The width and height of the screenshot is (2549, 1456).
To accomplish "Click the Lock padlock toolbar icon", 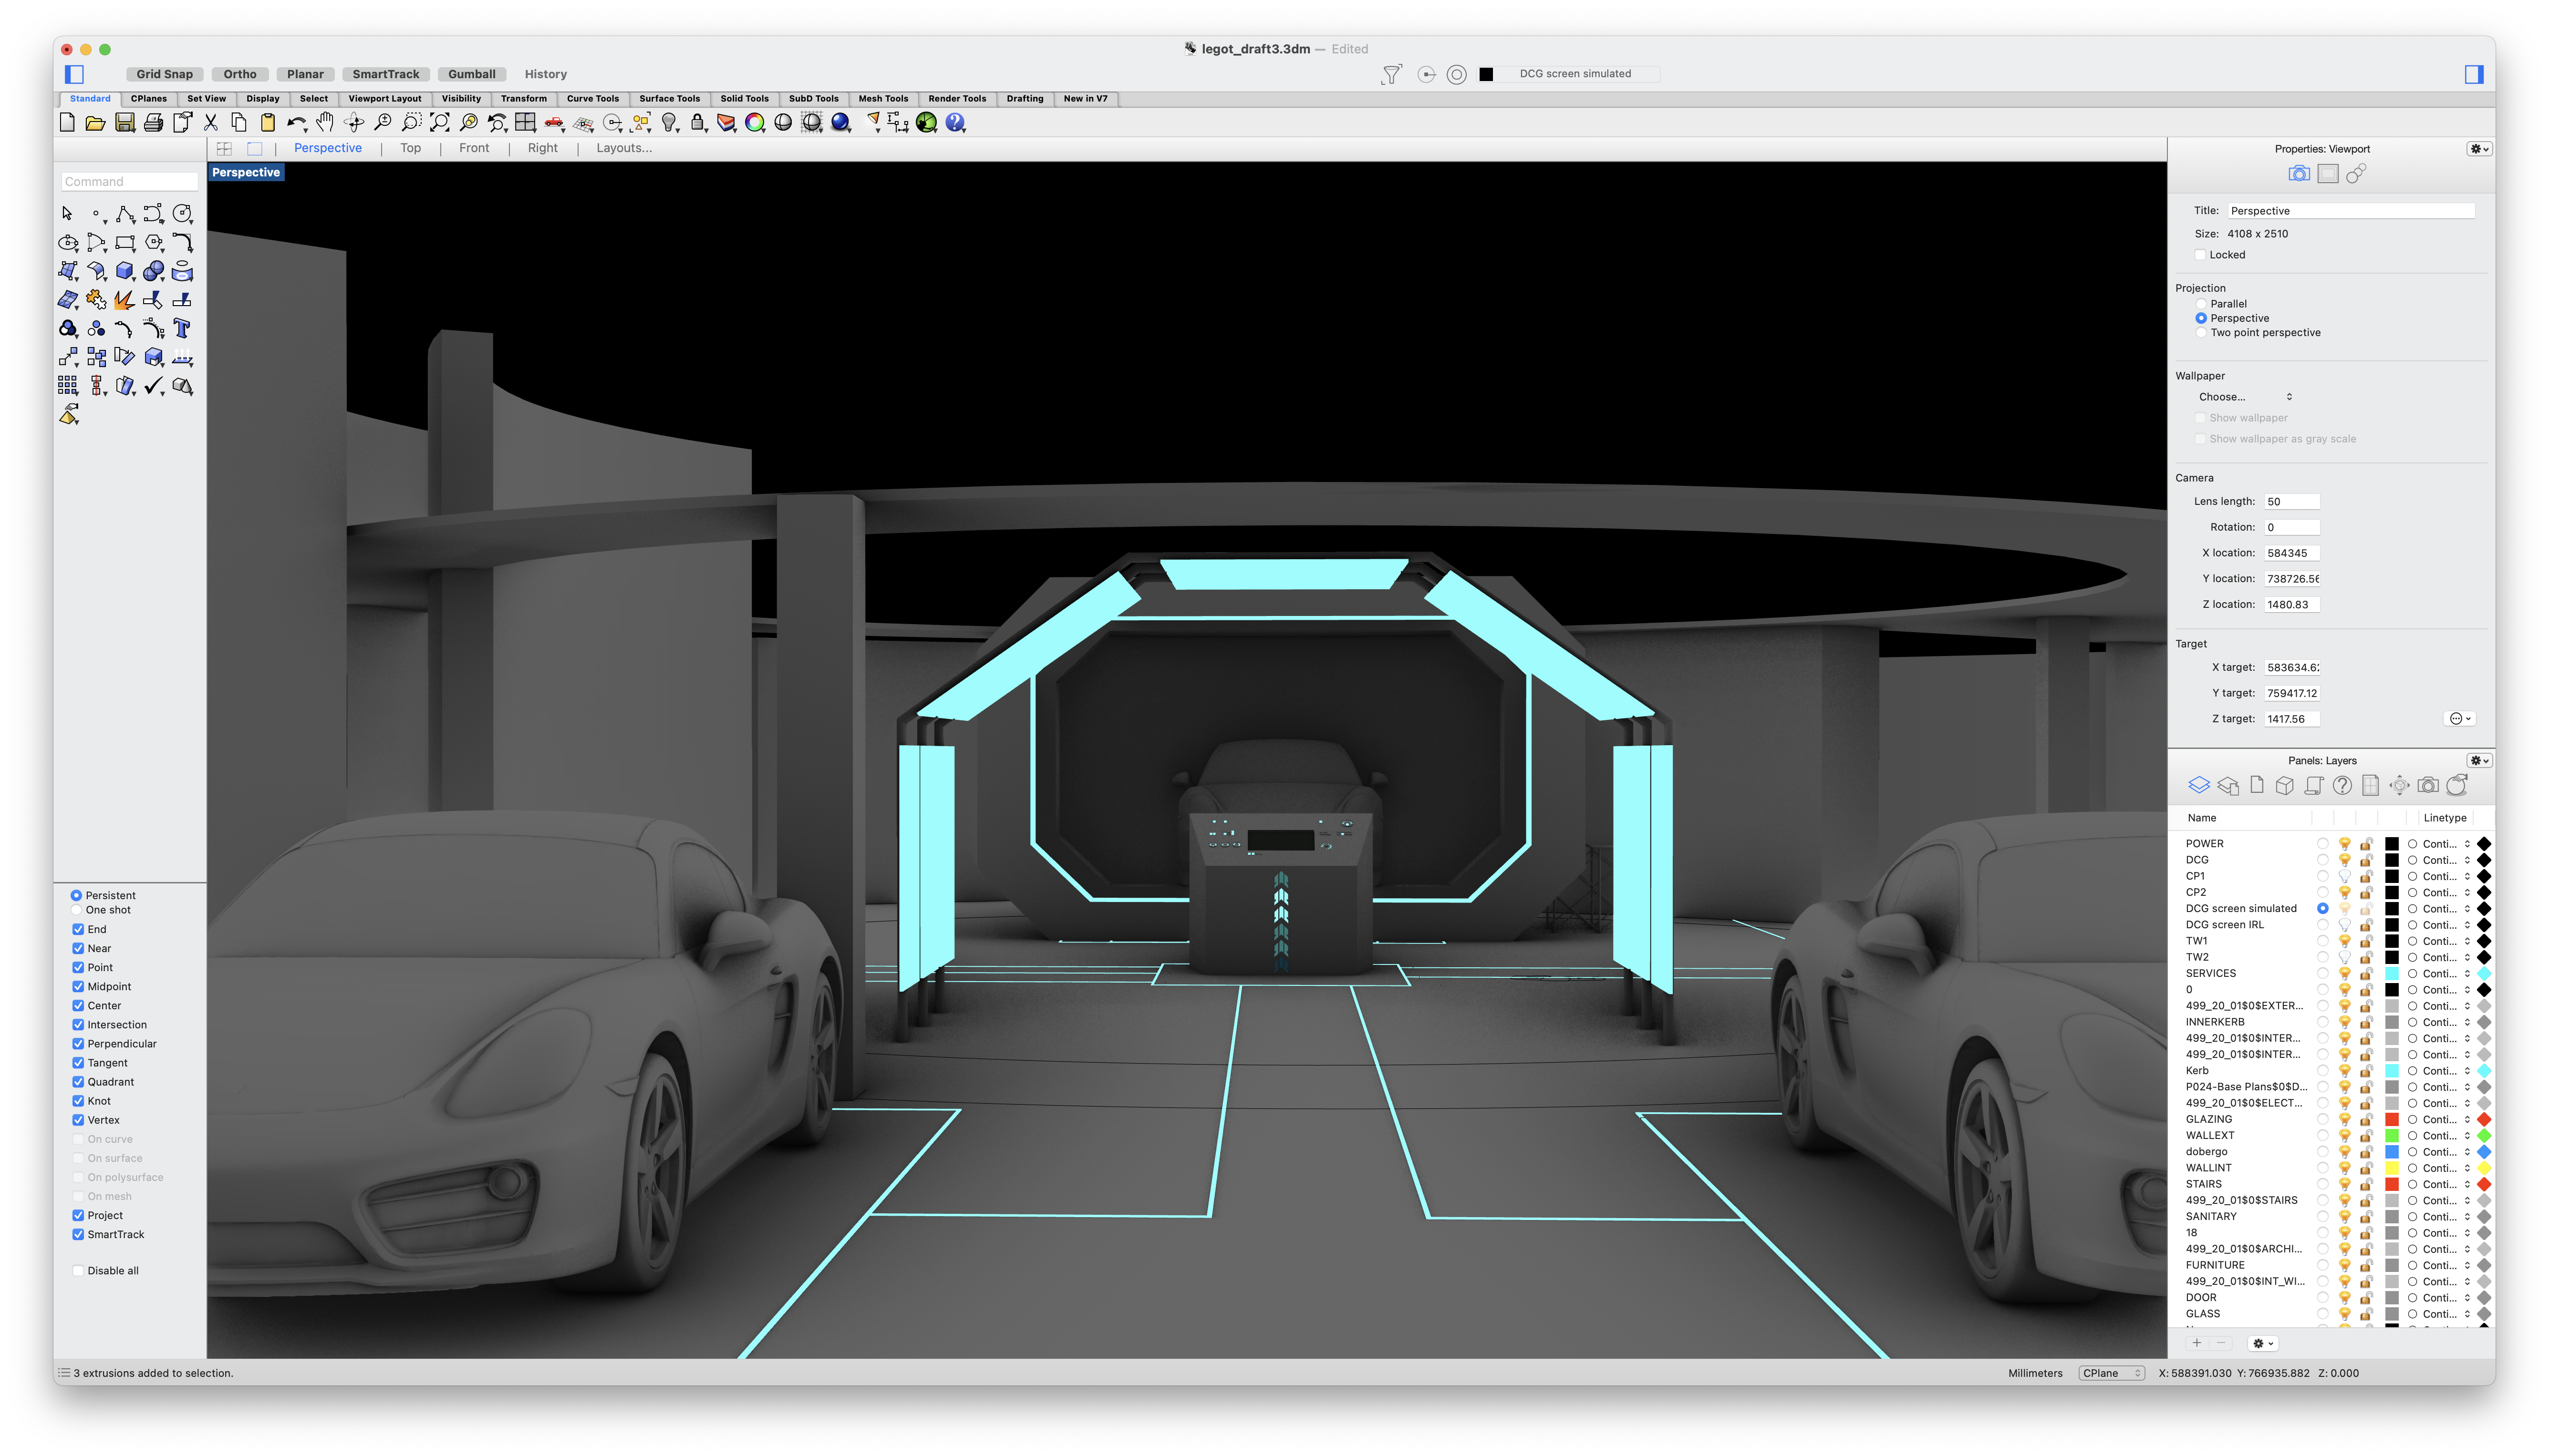I will tap(698, 122).
